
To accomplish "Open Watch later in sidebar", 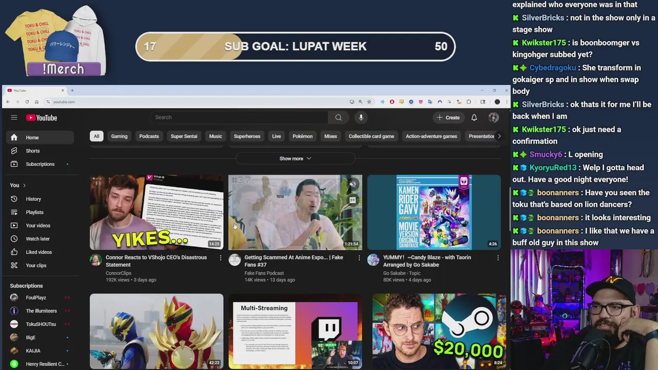I will coord(40,239).
